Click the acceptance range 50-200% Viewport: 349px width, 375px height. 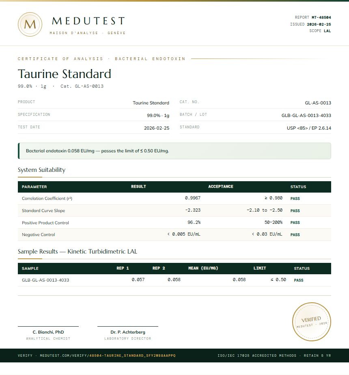coord(274,222)
